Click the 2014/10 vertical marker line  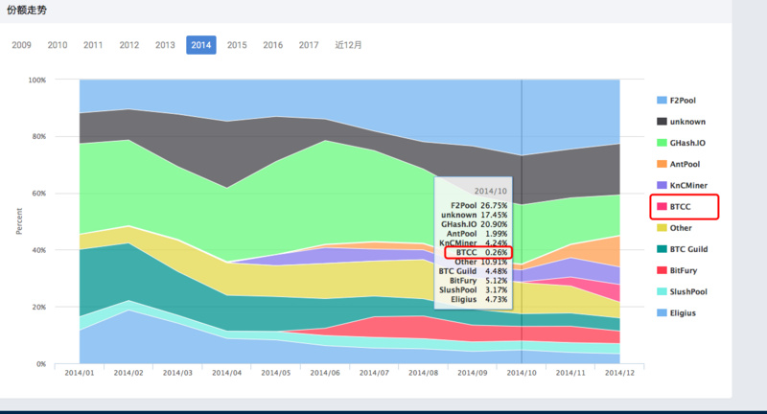pyautogui.click(x=522, y=144)
